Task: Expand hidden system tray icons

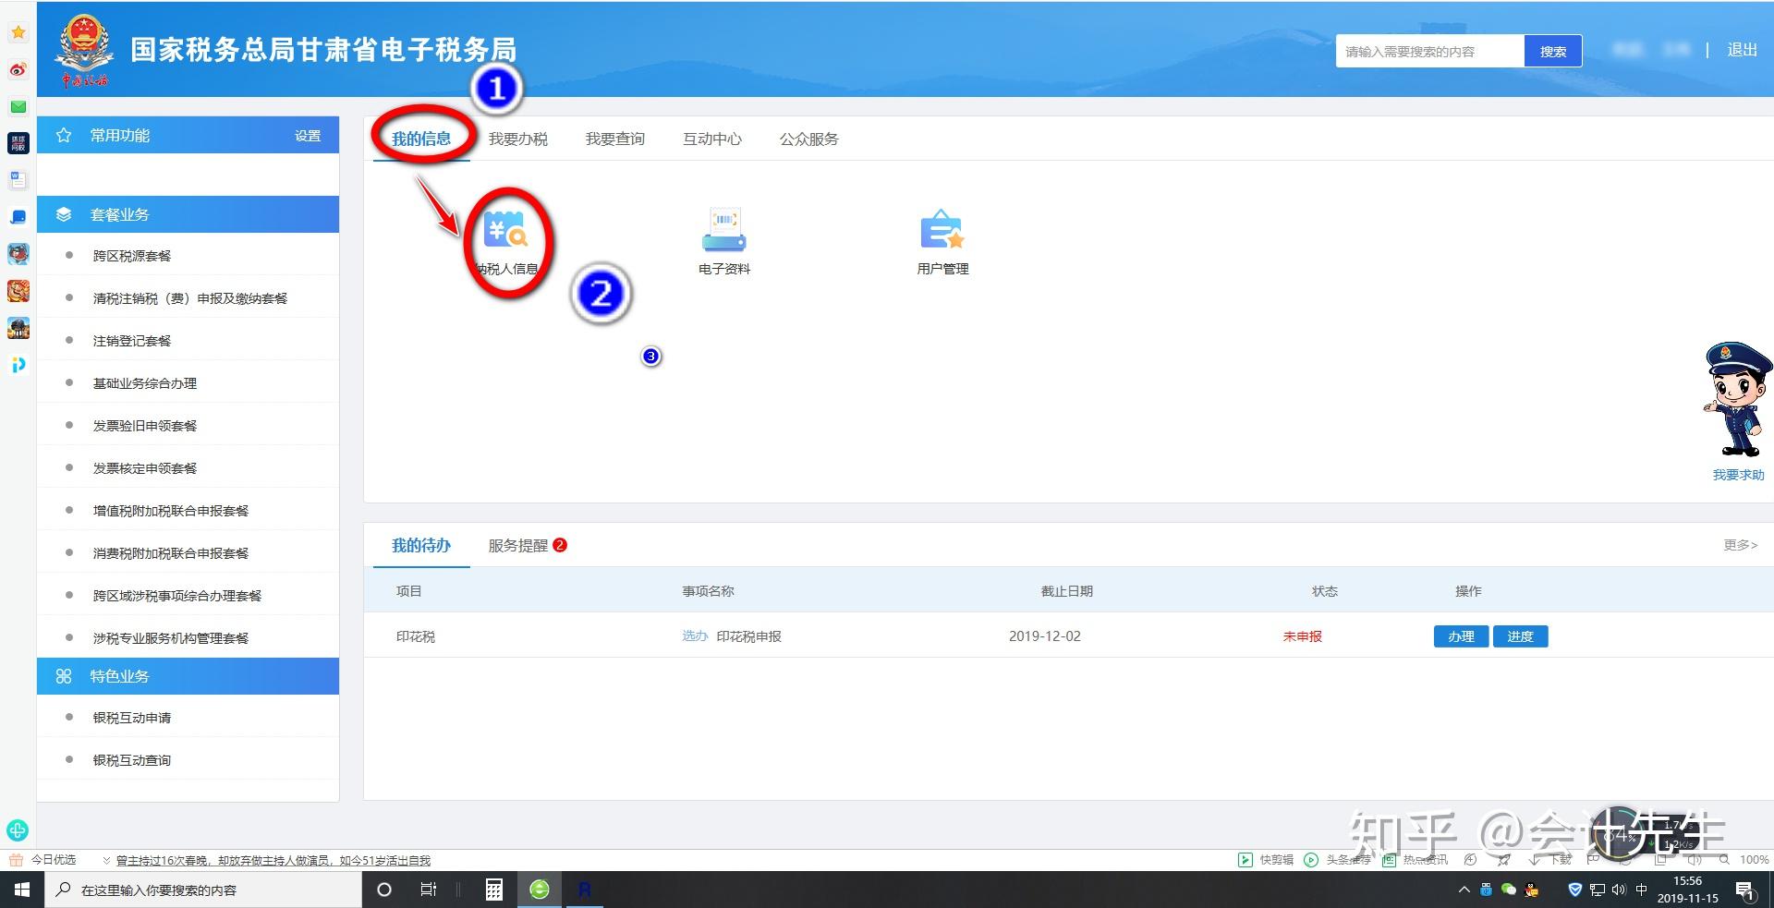Action: tap(1464, 890)
